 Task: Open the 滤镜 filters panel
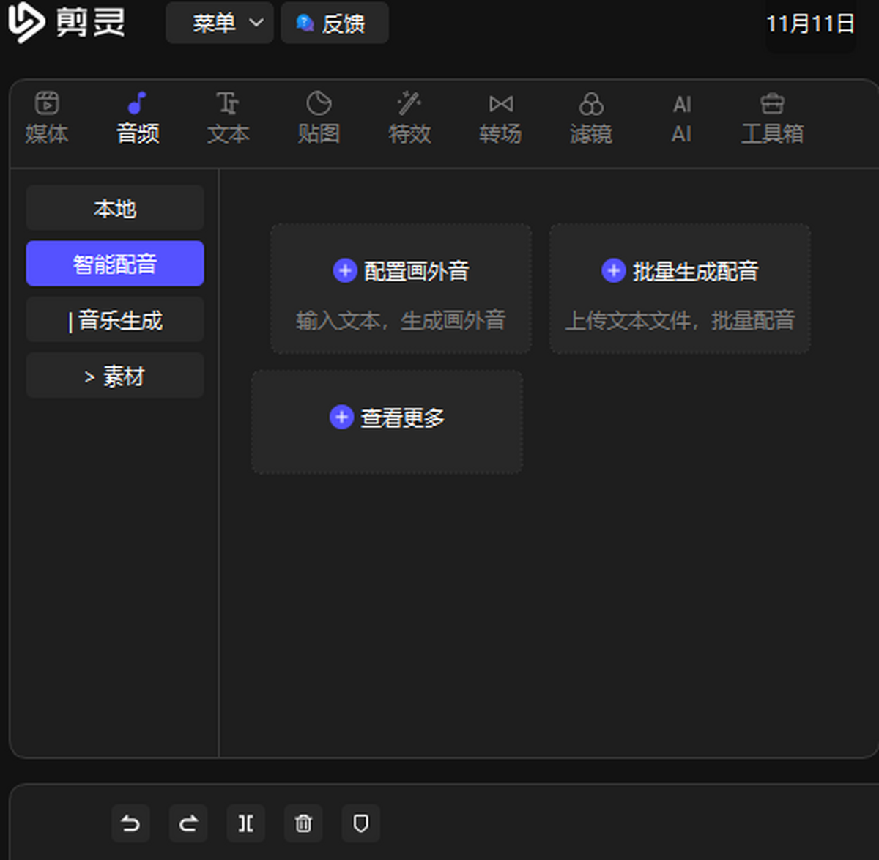click(x=591, y=118)
